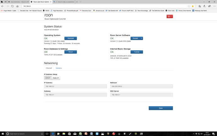The height and width of the screenshot is (136, 217).
Task: Go to the browser home page
Action: point(17,6)
